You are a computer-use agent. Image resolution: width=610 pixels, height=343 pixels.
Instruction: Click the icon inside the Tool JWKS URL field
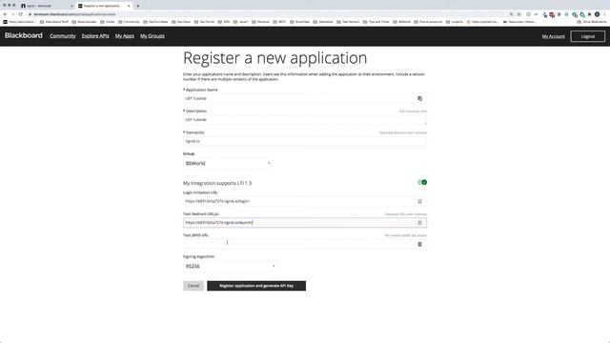pyautogui.click(x=419, y=244)
